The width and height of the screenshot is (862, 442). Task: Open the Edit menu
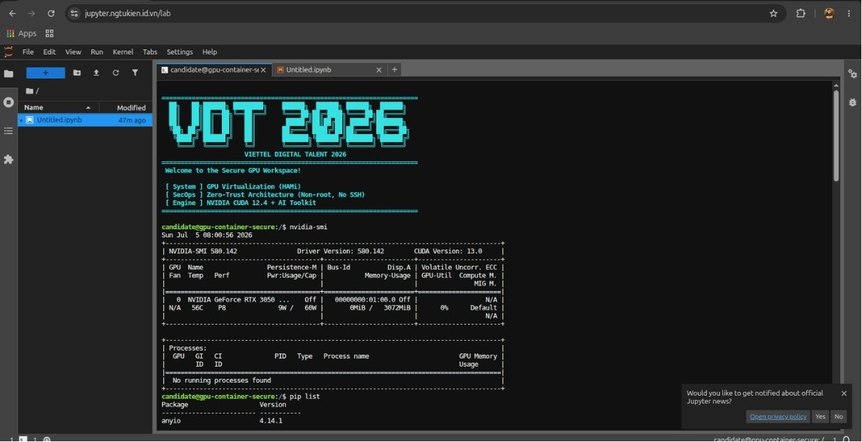[x=49, y=52]
